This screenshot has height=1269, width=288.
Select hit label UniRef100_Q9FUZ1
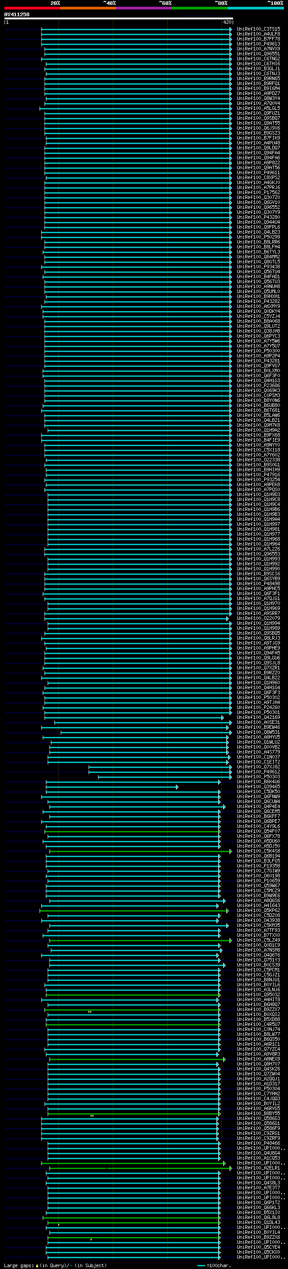[x=258, y=113]
